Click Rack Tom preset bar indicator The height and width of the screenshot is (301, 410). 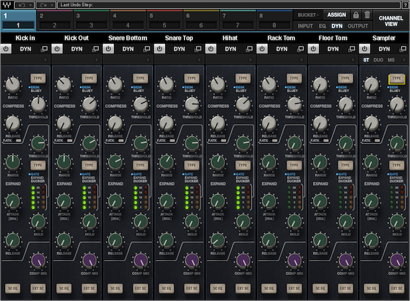click(x=301, y=60)
